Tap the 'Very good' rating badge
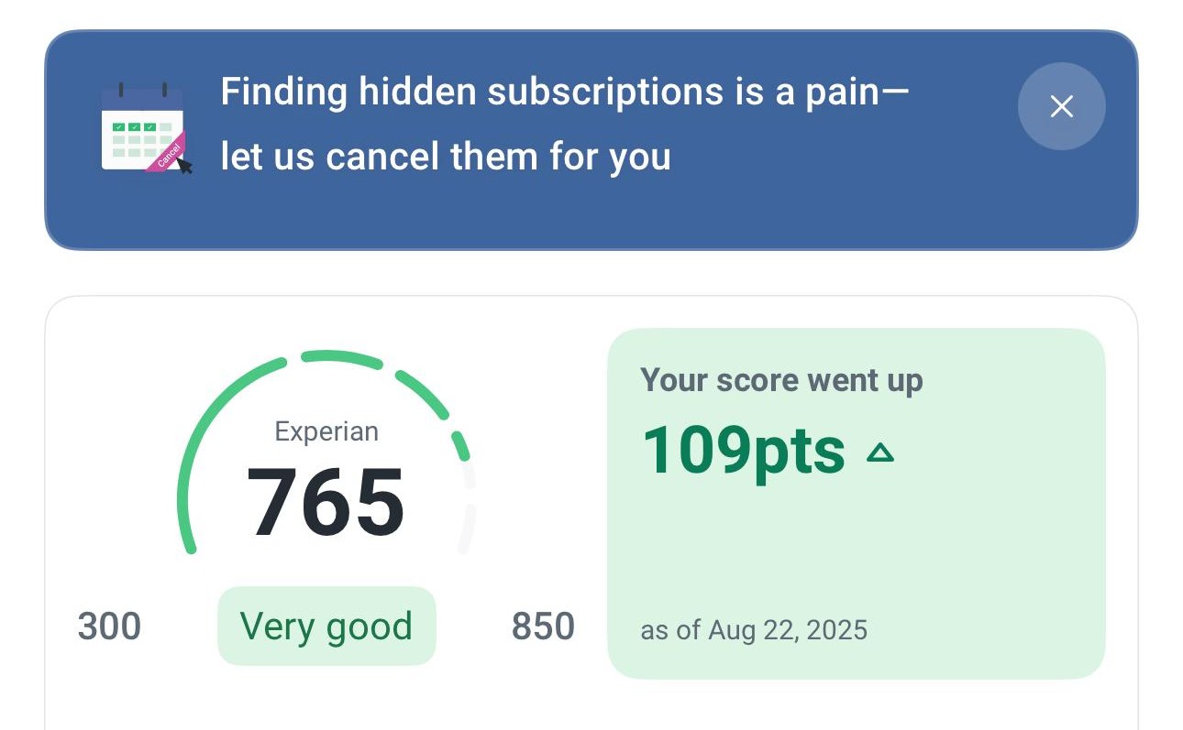The image size is (1183, 730). pyautogui.click(x=326, y=626)
